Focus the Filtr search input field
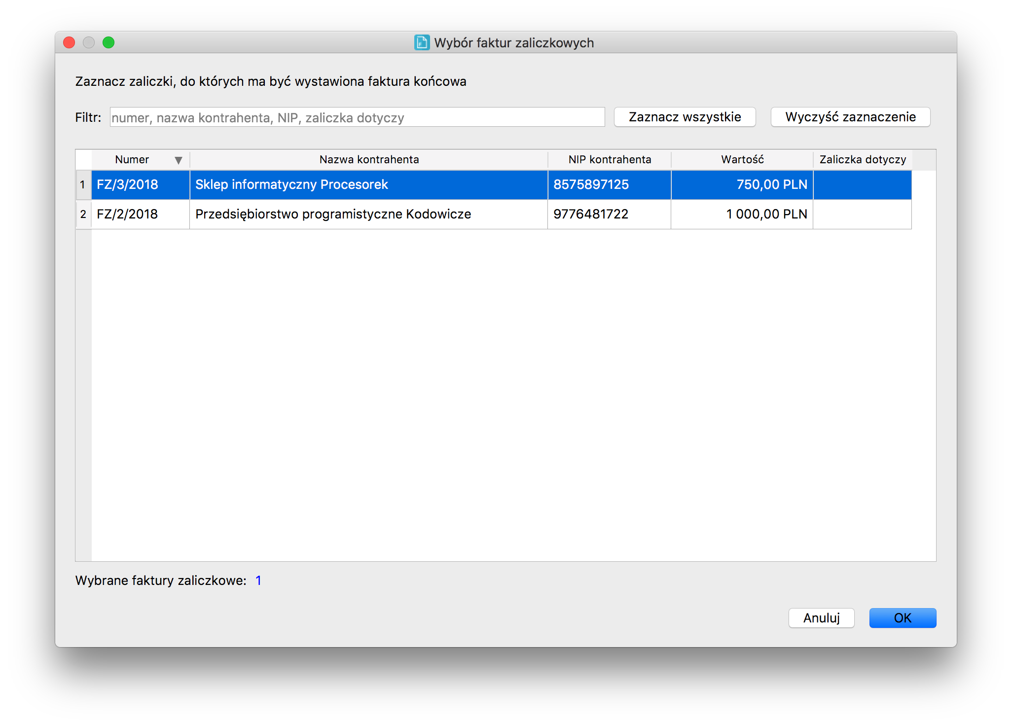 coord(357,117)
